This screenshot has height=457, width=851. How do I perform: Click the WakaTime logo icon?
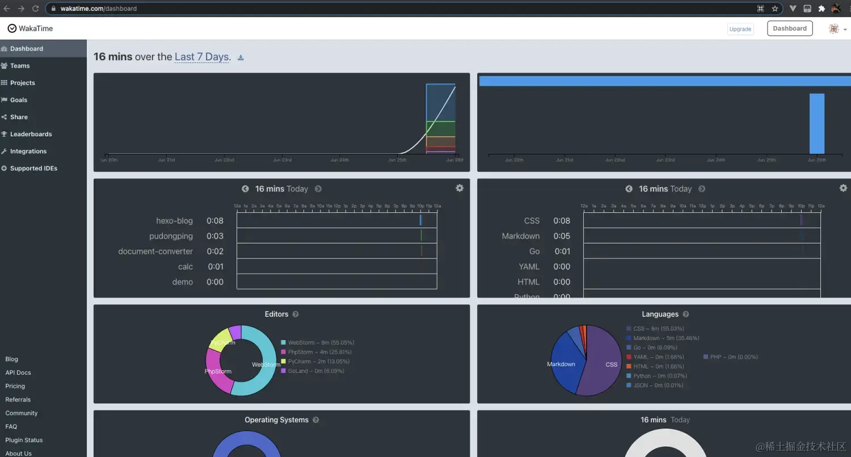pyautogui.click(x=12, y=28)
